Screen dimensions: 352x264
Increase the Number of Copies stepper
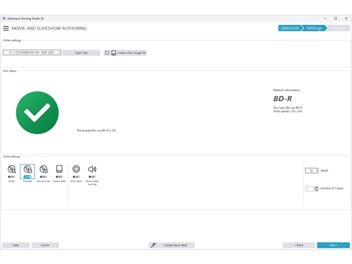[x=316, y=187]
